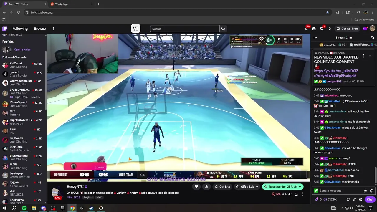377x212 pixels.
Task: Open the Twitch notifications inbox icon
Action: pyautogui.click(x=314, y=29)
